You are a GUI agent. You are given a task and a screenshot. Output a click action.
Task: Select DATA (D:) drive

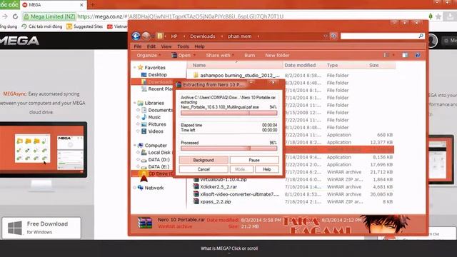click(159, 160)
